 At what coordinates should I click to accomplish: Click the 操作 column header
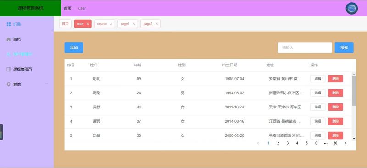(314, 65)
